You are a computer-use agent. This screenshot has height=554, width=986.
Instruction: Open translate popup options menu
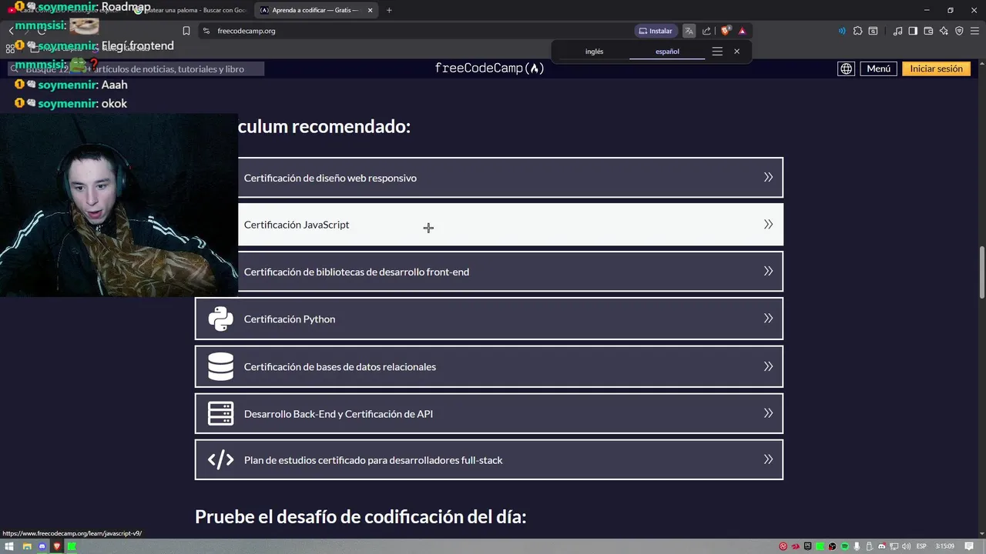717,52
